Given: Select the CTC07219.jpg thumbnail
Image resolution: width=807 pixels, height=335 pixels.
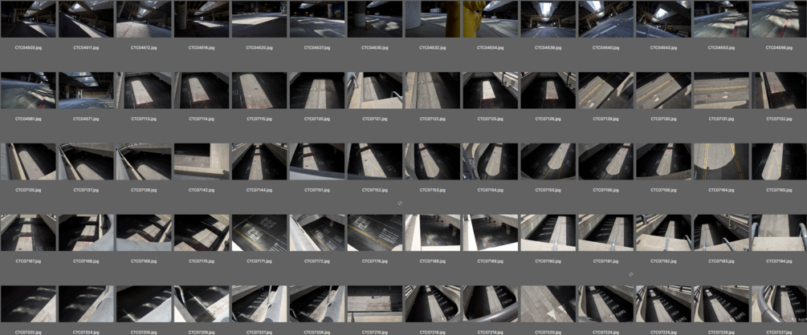Looking at the screenshot, I should [490, 304].
